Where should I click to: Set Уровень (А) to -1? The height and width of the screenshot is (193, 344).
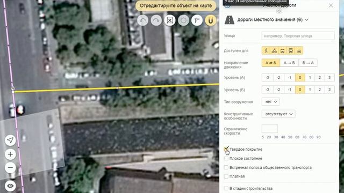pyautogui.click(x=290, y=77)
